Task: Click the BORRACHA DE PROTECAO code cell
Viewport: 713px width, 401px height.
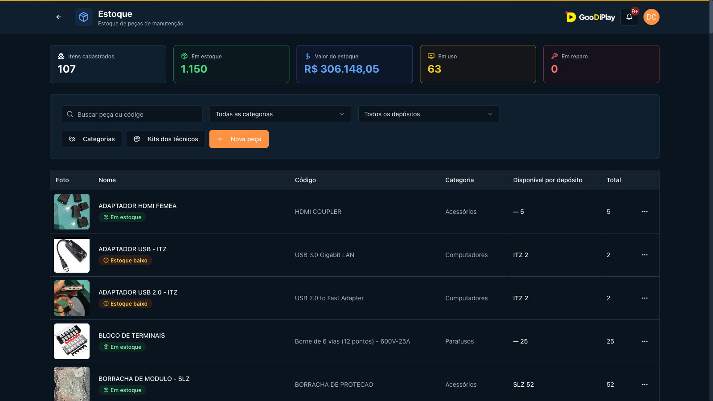Action: pos(334,385)
